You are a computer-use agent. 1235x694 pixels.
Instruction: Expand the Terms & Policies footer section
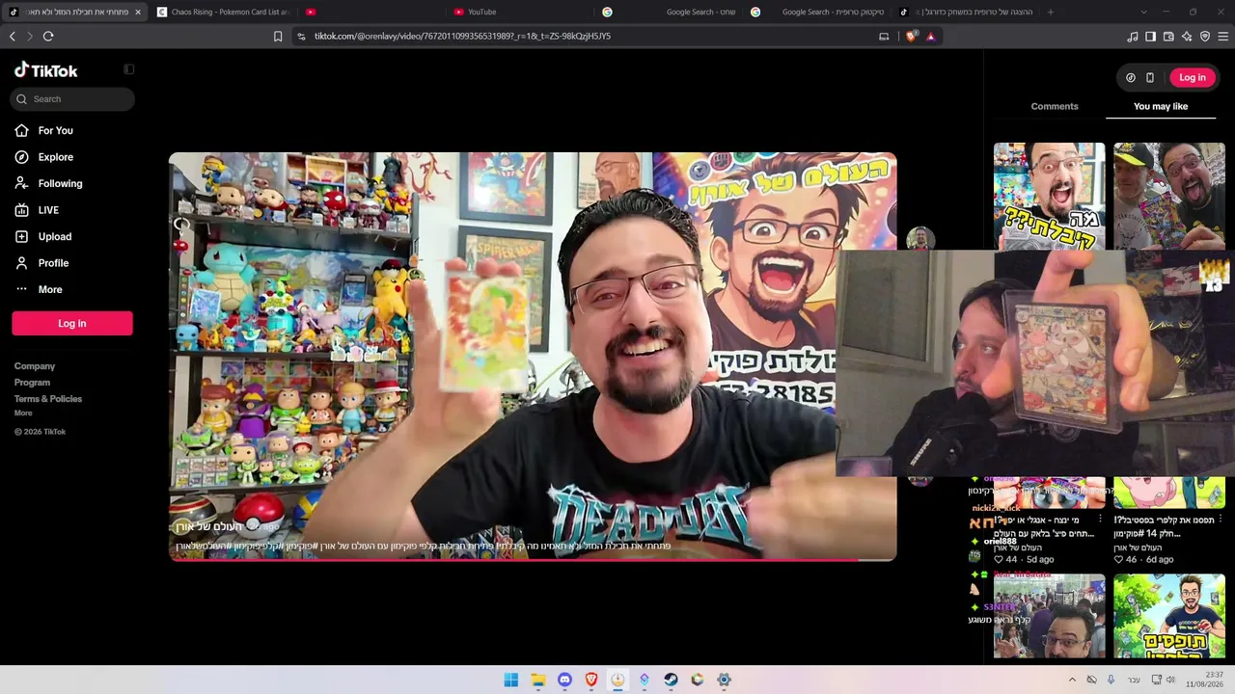(x=48, y=399)
